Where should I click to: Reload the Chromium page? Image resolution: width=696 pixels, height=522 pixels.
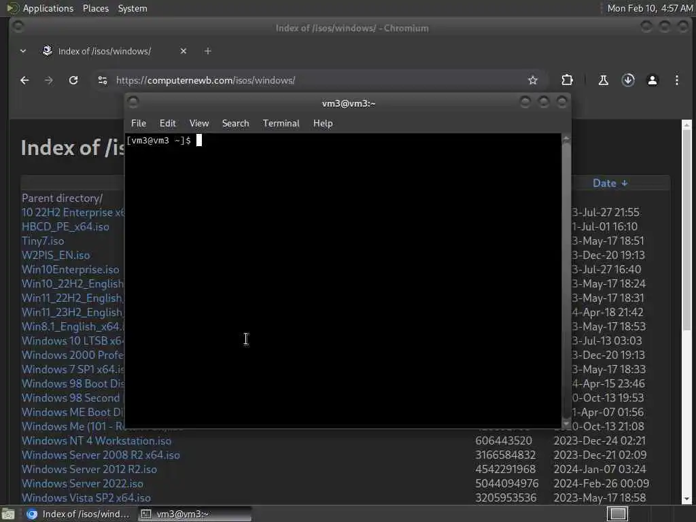pyautogui.click(x=73, y=80)
